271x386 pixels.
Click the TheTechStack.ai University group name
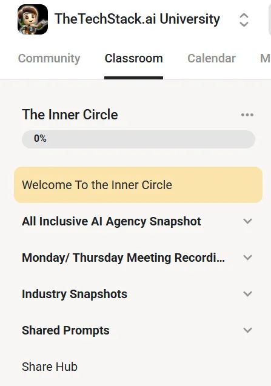pos(137,19)
